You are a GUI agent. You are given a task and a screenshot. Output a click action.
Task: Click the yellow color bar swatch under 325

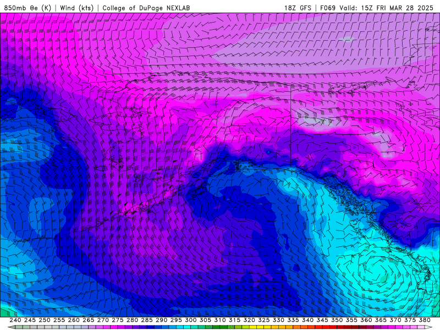click(260, 327)
